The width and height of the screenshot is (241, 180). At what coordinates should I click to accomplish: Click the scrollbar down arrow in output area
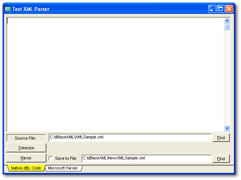[227, 128]
